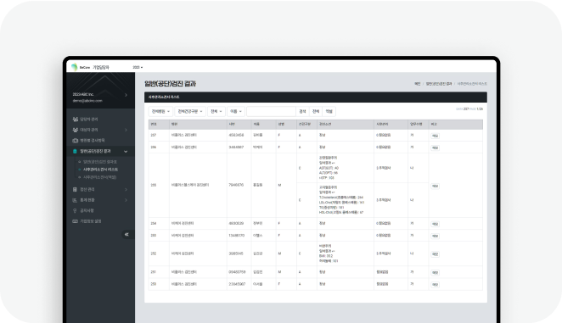Open the lightbulb notice icon in sidebar
The height and width of the screenshot is (323, 562).
[75, 210]
